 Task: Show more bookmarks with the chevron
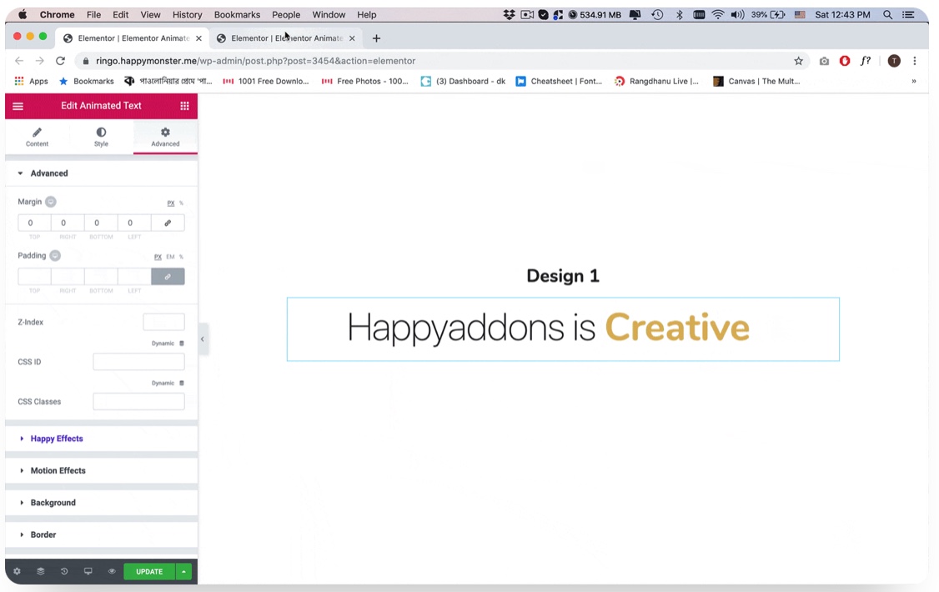914,82
